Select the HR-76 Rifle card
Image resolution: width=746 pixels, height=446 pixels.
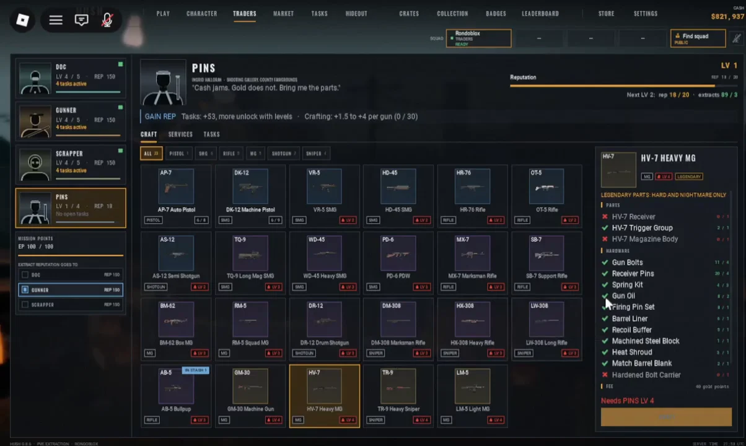472,196
